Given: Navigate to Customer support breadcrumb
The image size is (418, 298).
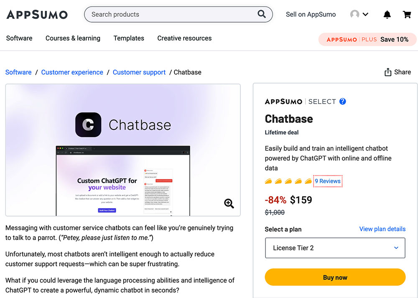Looking at the screenshot, I should (139, 72).
